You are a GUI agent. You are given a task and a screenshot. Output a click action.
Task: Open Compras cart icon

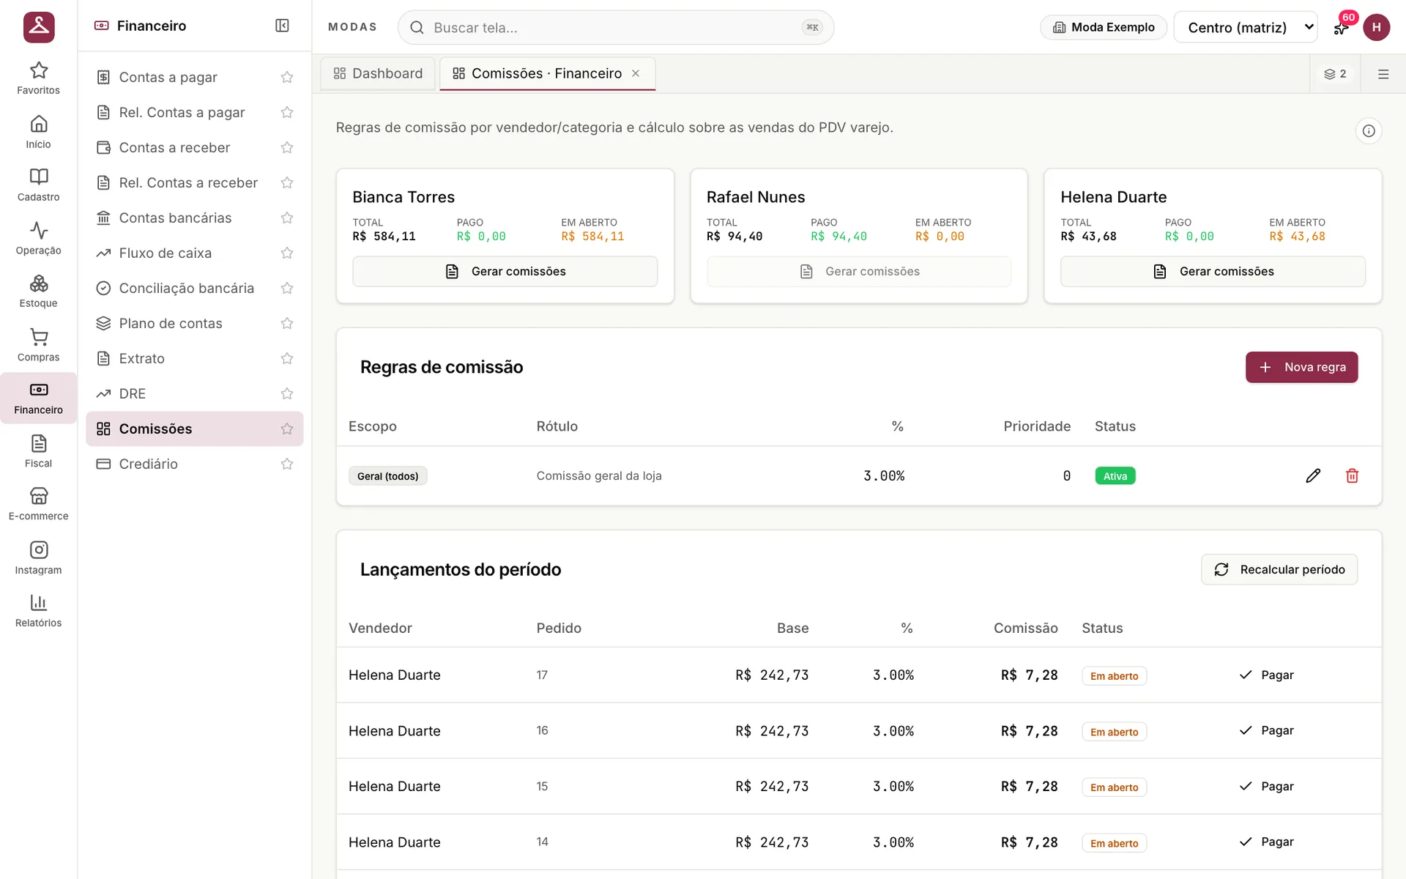click(x=38, y=346)
